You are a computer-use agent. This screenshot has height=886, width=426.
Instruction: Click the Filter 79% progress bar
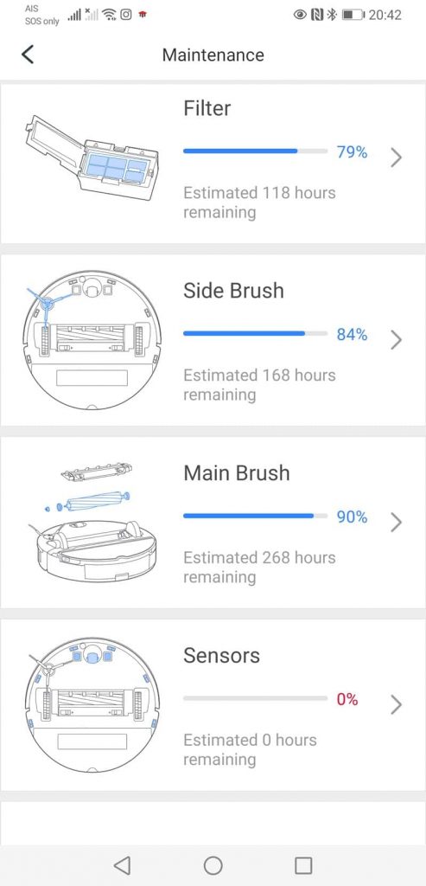click(x=255, y=151)
